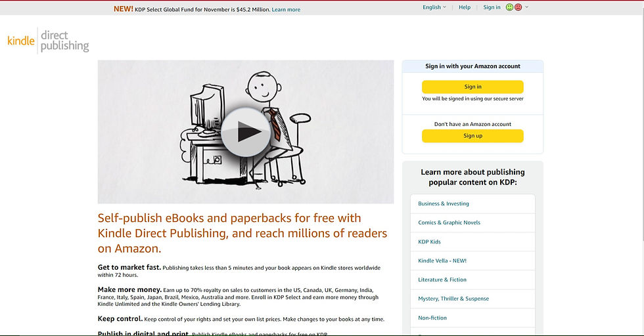Open Mystery, Thriller & Suspense category
Screen dimensions: 644x336
453,299
